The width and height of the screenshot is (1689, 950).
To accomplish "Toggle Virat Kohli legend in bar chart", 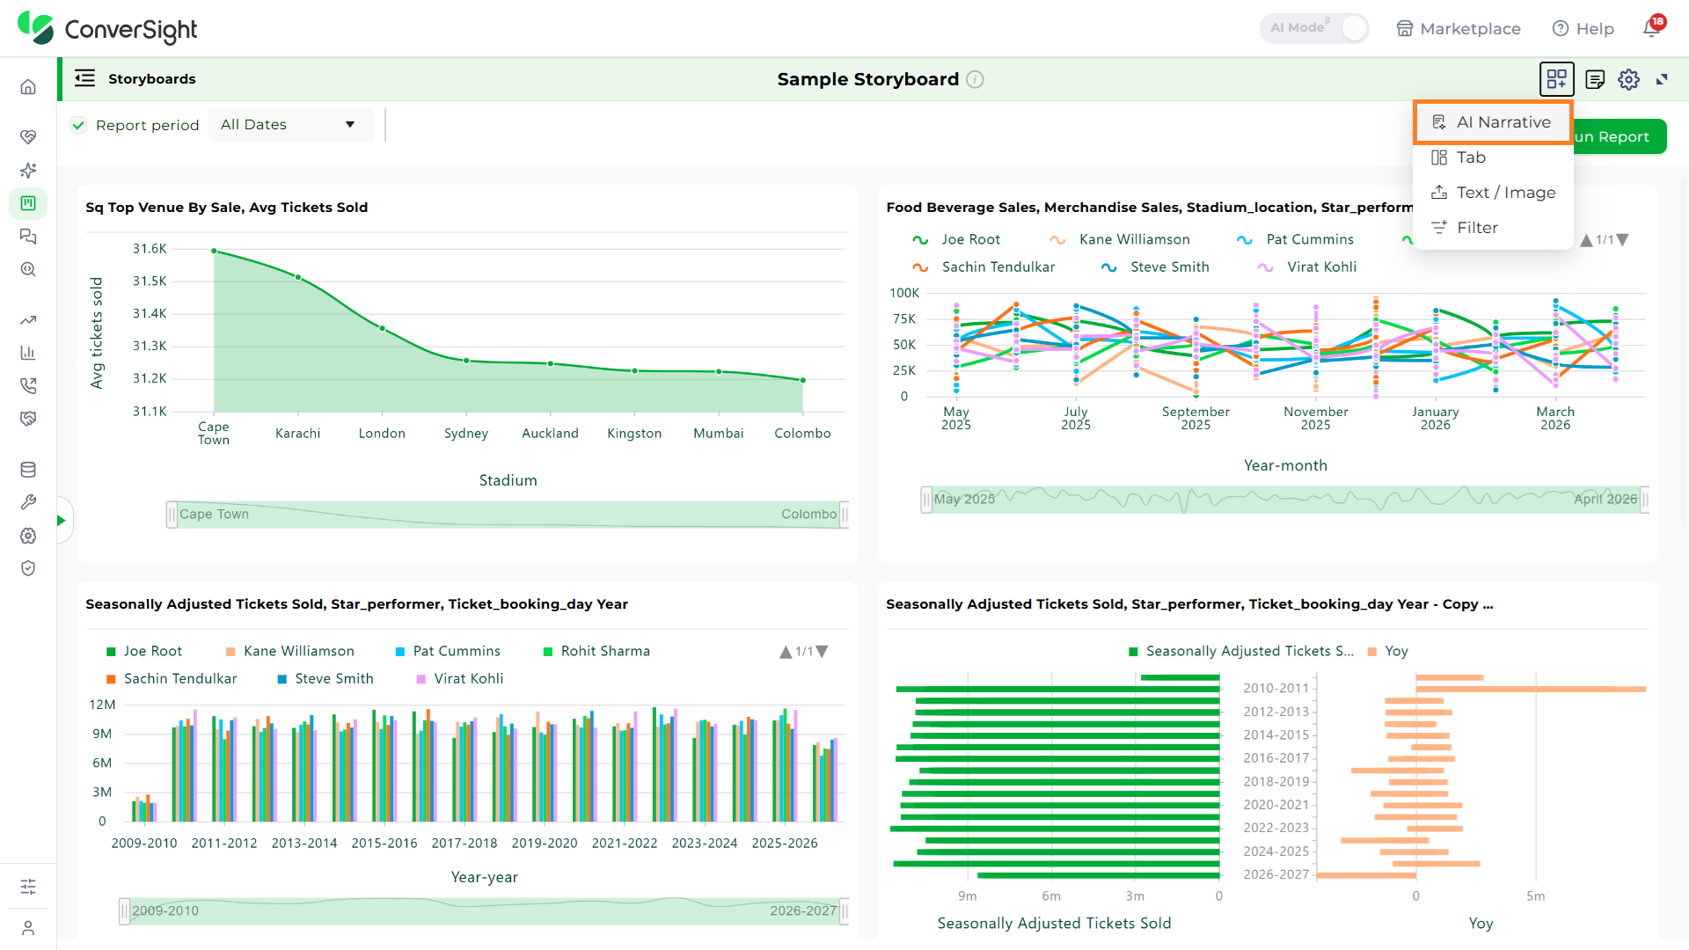I will pos(459,678).
